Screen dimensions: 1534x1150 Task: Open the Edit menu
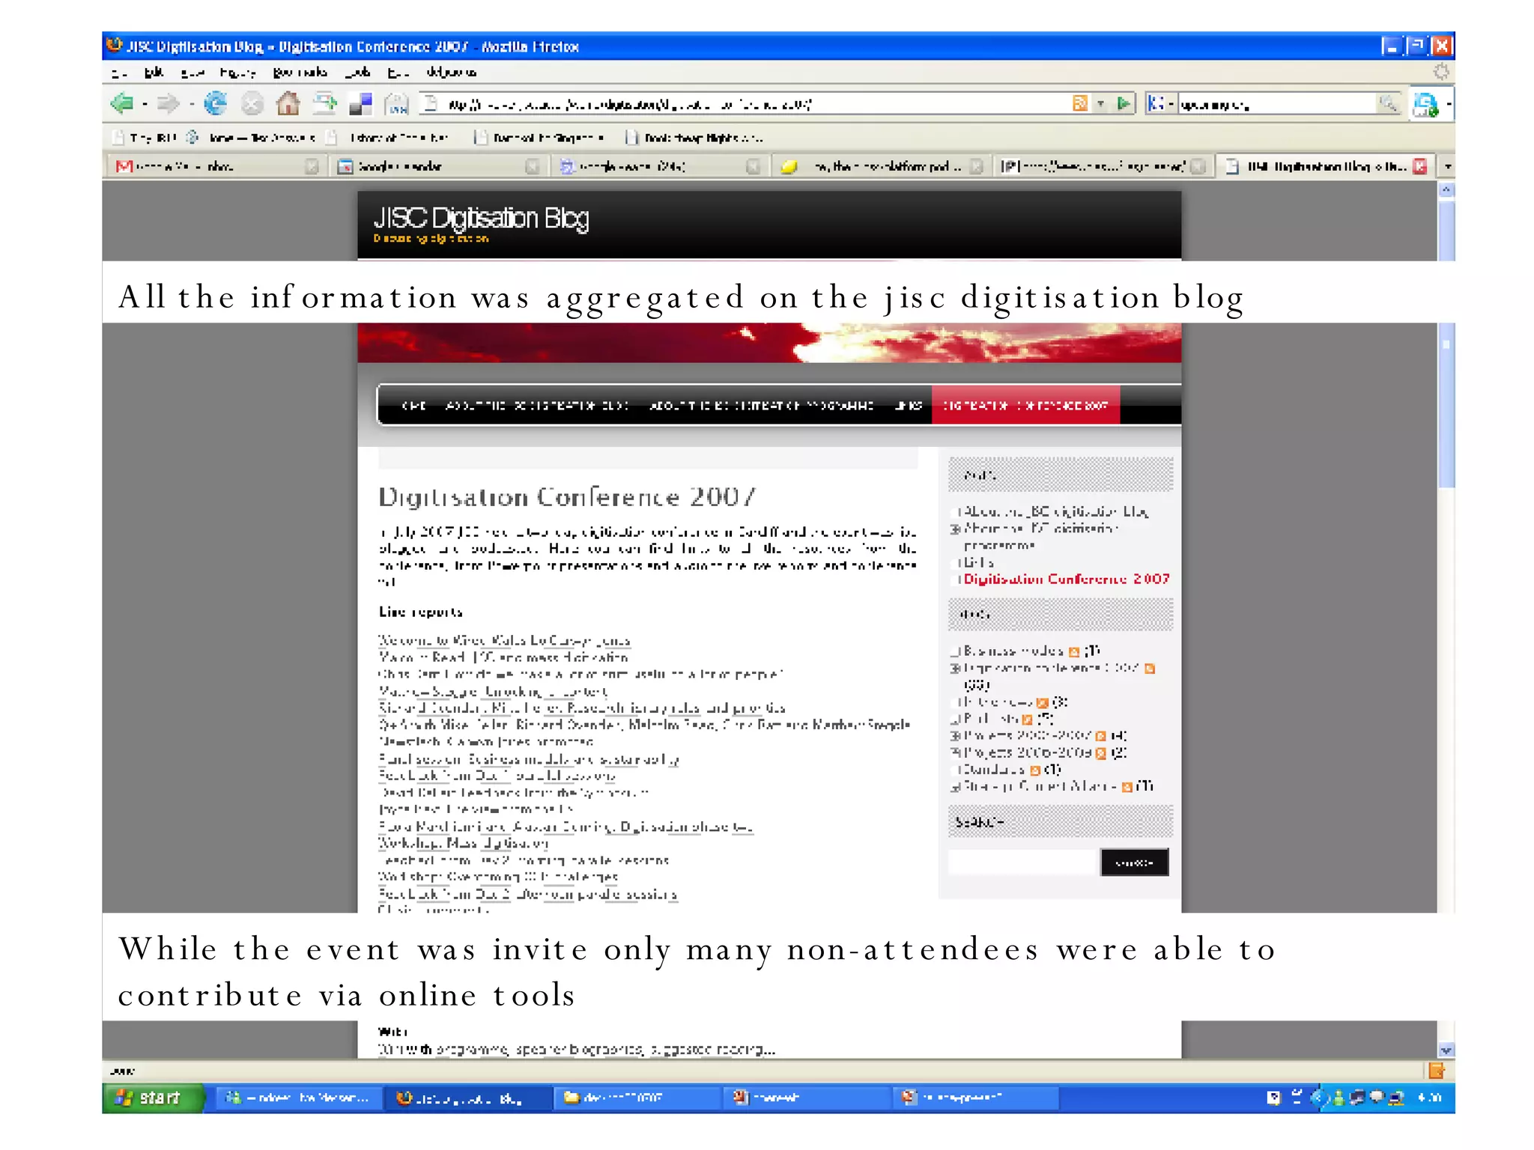154,73
